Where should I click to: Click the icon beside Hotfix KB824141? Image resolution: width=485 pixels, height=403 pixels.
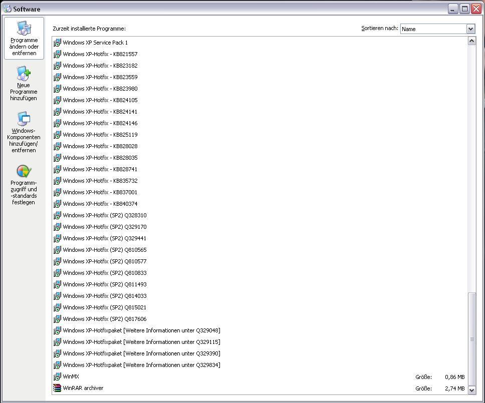tap(57, 112)
